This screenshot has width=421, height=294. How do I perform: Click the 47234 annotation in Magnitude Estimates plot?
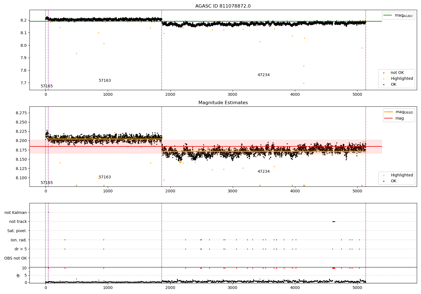(264, 171)
